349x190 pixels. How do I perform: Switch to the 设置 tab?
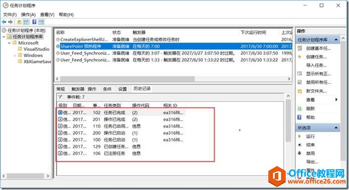point(122,89)
